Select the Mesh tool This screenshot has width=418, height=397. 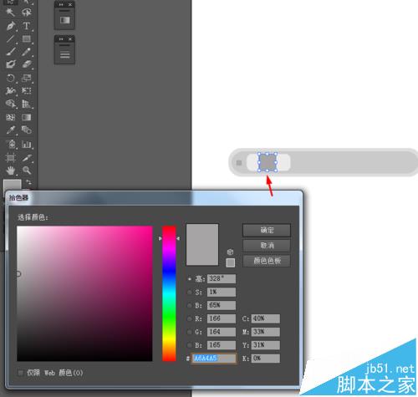pyautogui.click(x=11, y=117)
